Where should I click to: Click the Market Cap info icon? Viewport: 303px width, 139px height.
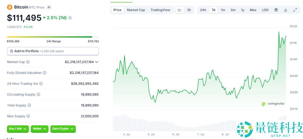tap(28, 62)
